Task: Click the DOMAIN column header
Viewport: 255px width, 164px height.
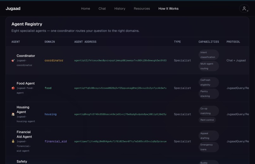Action: pos(50,42)
